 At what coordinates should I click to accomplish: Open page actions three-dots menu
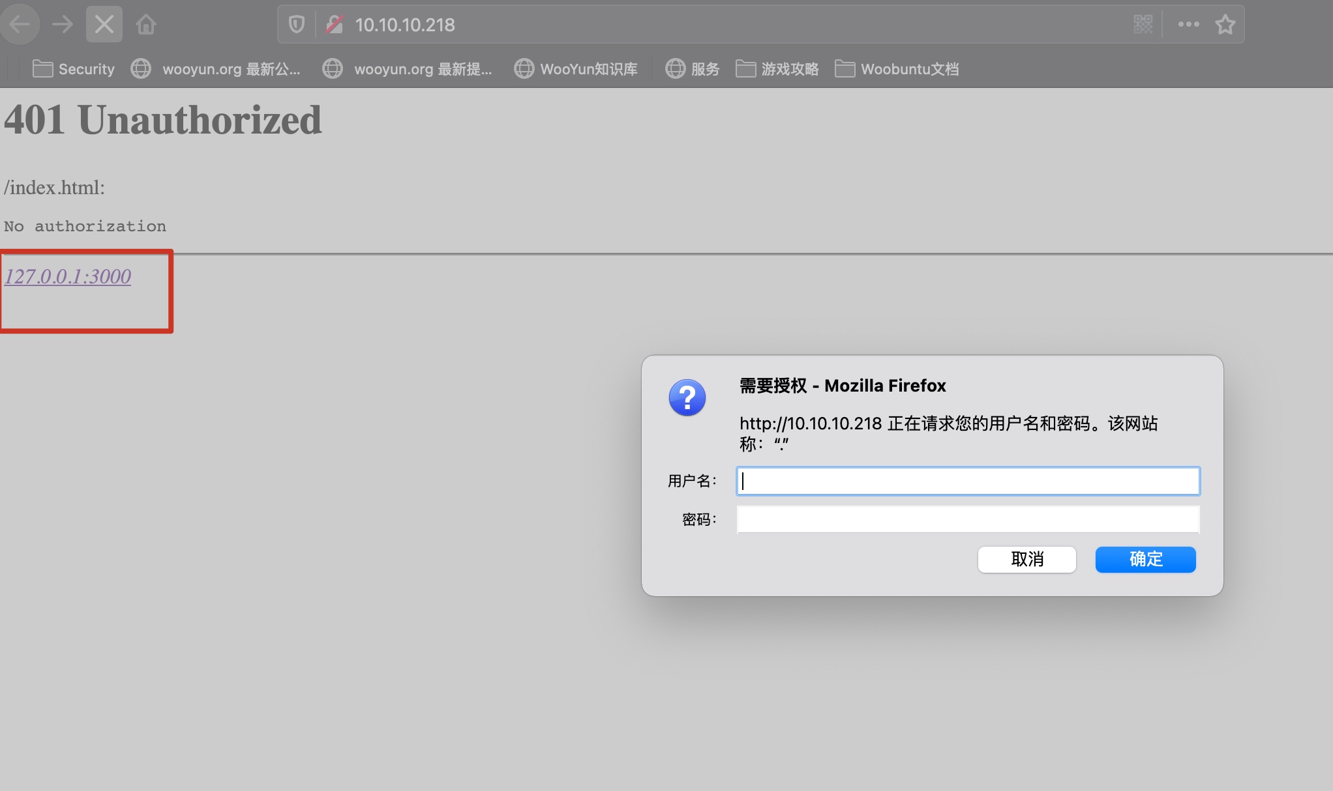[x=1188, y=25]
